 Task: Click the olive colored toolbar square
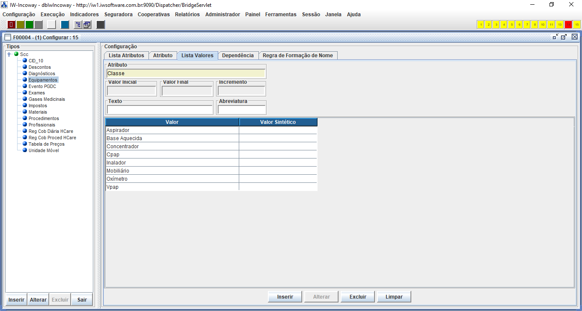21,25
